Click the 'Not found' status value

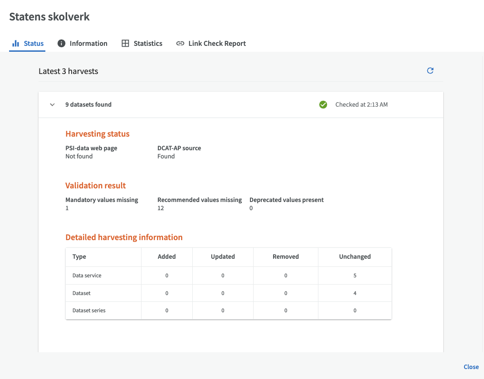click(79, 156)
